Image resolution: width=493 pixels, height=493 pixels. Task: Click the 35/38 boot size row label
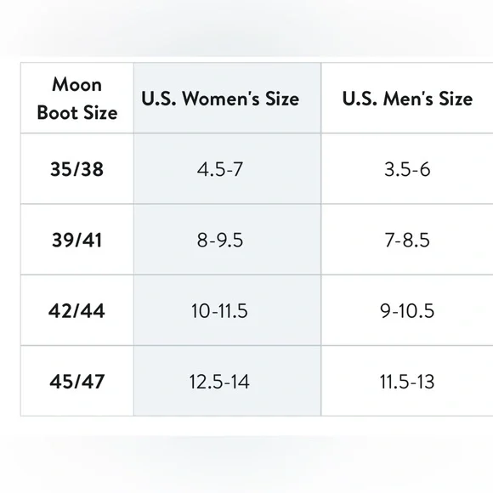77,168
